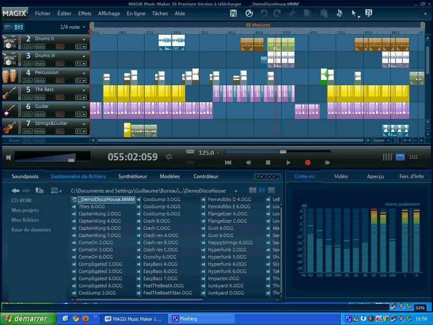433x325 pixels.
Task: Click the context help question mark icon
Action: 369,13
